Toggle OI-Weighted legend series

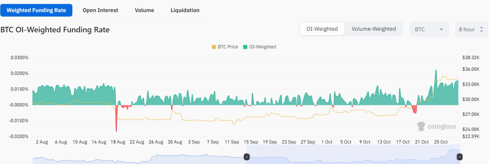point(262,47)
